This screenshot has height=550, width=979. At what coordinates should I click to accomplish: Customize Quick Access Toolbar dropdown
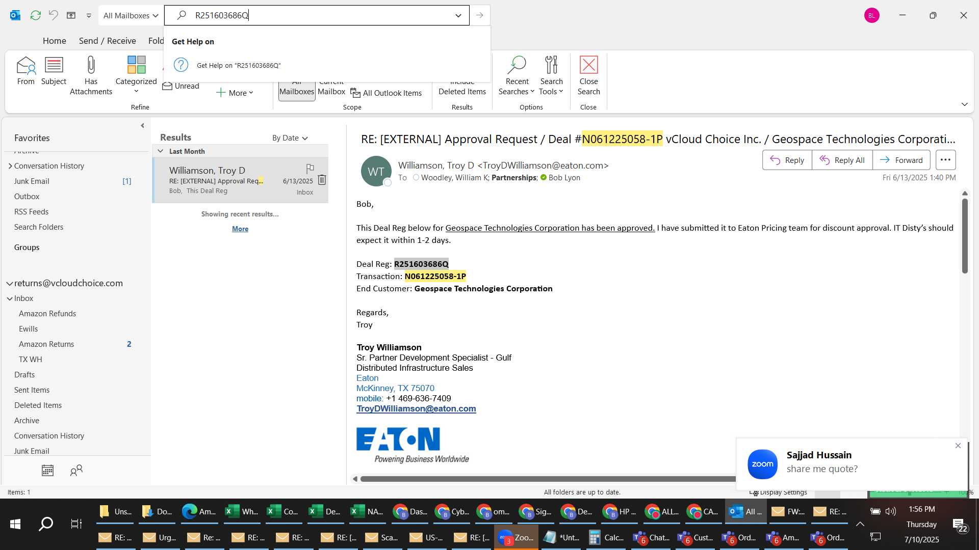[x=89, y=15]
